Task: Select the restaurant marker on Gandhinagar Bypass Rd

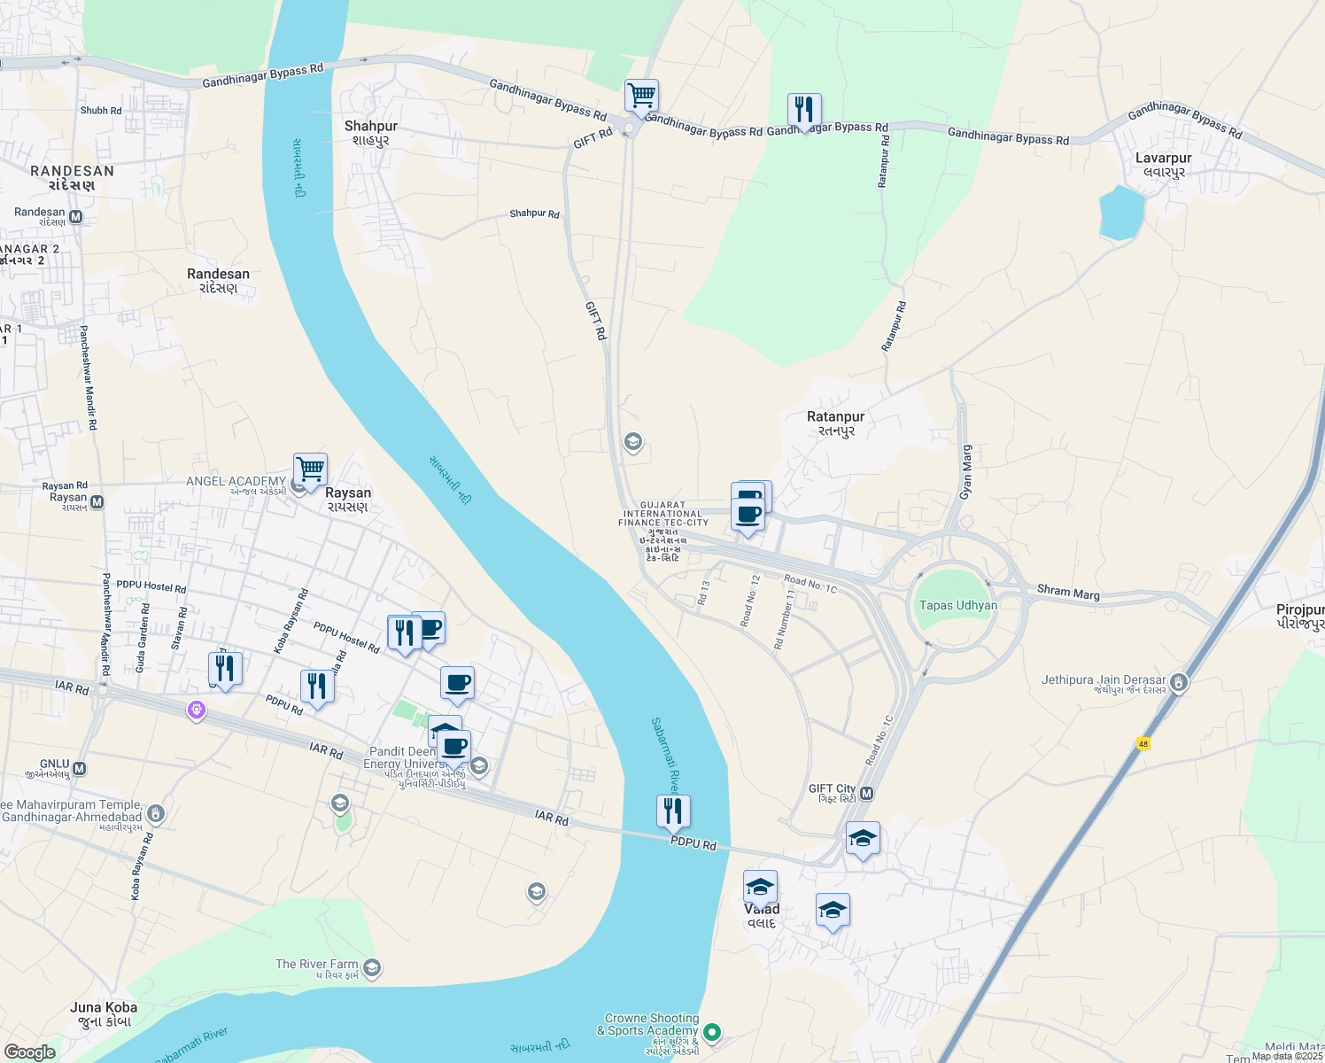Action: coord(804,111)
